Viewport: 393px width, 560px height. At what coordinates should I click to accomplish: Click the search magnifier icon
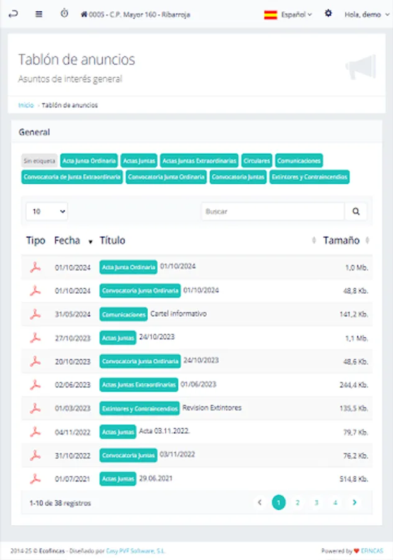pos(356,211)
